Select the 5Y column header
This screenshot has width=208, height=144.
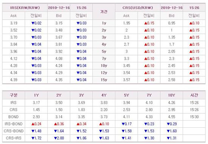click(126, 95)
